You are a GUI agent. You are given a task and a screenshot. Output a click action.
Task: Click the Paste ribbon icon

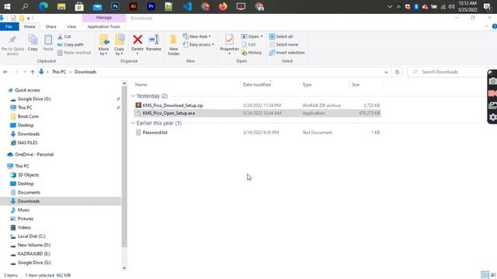pos(48,40)
